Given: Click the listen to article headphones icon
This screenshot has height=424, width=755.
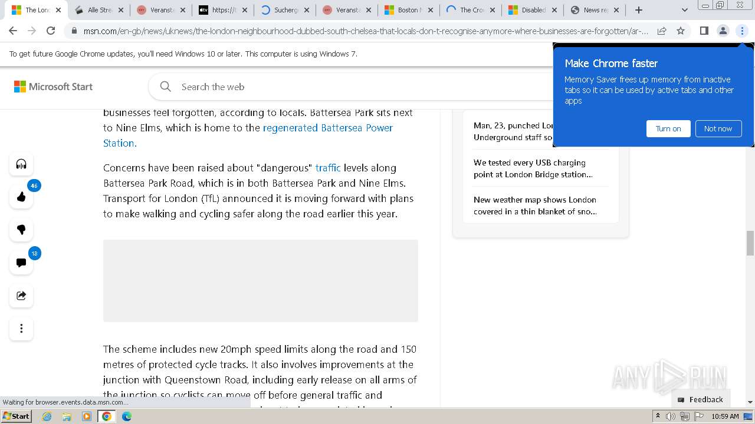Looking at the screenshot, I should click(x=21, y=164).
